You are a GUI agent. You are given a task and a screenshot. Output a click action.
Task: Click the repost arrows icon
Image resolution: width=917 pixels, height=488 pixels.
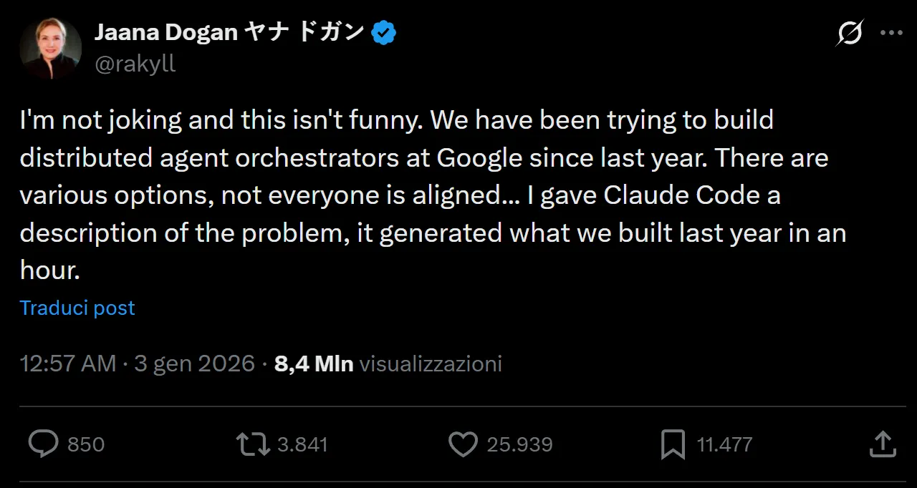(x=253, y=444)
